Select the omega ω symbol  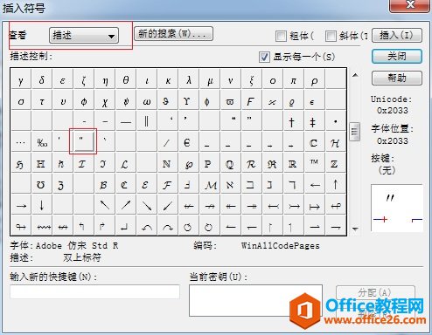[147, 100]
